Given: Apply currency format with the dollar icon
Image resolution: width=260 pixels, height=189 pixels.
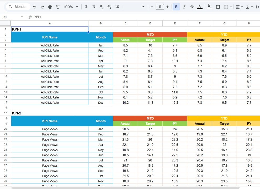Looking at the screenshot, I should coord(86,7).
